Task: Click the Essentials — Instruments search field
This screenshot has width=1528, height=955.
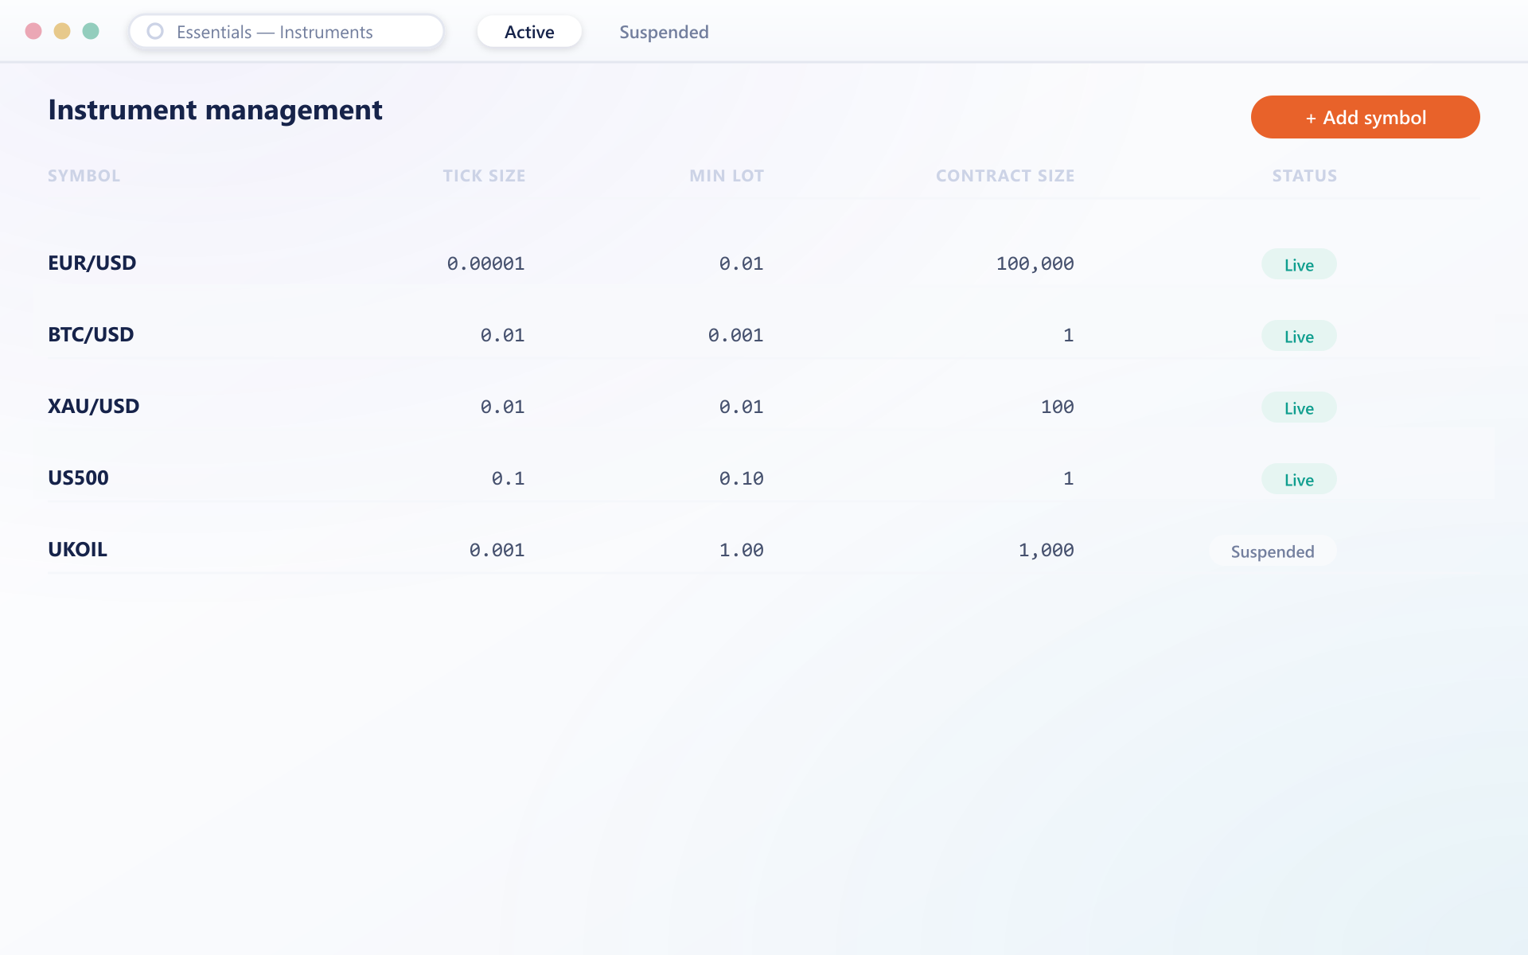Action: click(x=286, y=31)
